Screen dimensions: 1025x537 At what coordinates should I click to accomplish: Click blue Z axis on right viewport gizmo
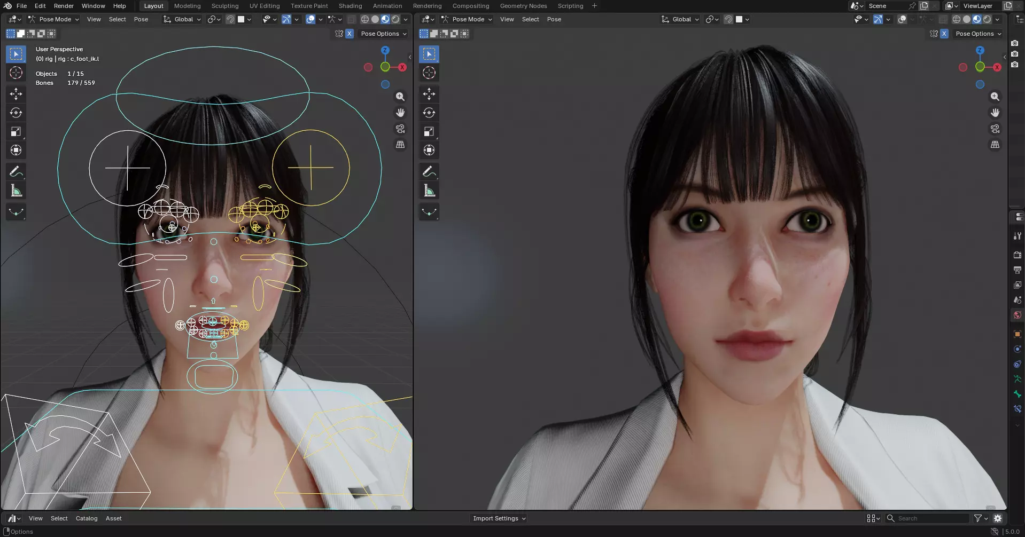[x=980, y=50]
